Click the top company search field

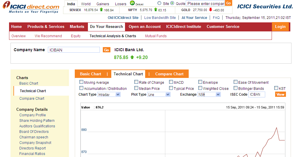pyautogui.click(x=205, y=3)
